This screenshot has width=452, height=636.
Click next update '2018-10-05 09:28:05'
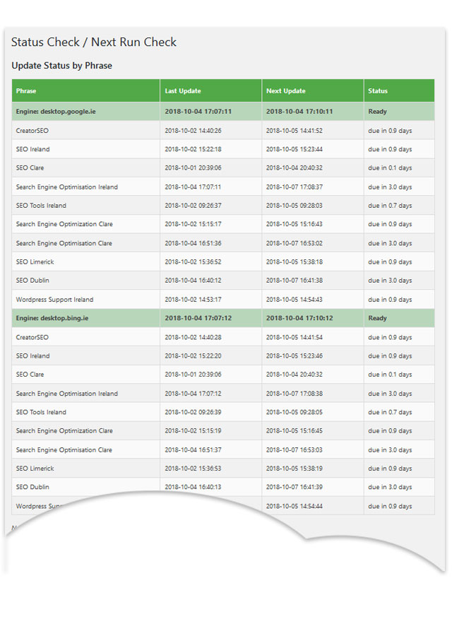[295, 412]
